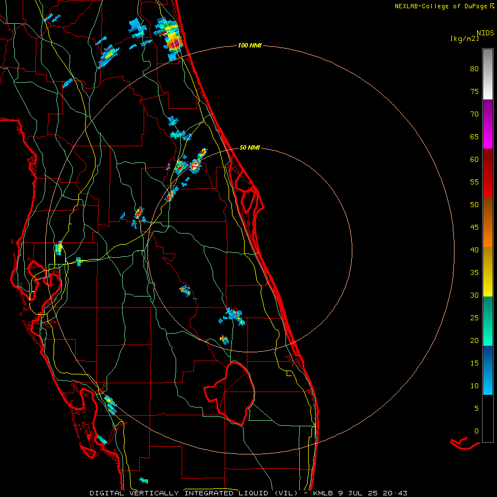Select the magenta-purple segment of the color bar

point(488,124)
